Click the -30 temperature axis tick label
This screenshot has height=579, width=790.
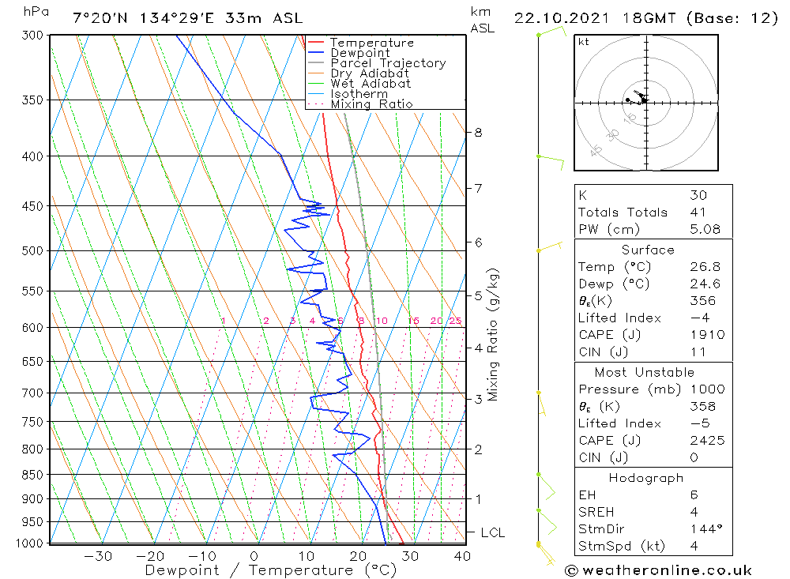(98, 556)
